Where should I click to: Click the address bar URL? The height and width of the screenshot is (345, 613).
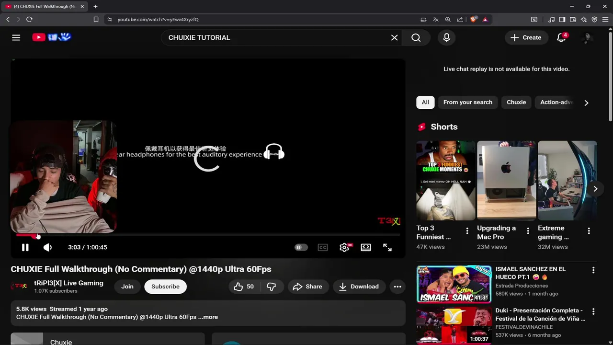point(158,20)
